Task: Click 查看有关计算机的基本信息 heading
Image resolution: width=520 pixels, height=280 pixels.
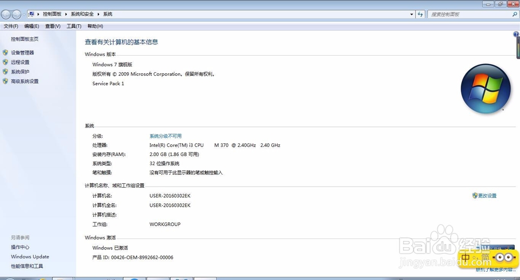Action: coord(121,42)
